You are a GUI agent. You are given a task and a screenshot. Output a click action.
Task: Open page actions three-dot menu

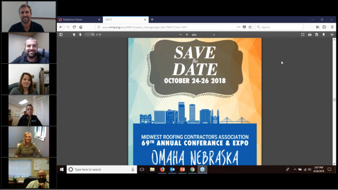coord(239,27)
